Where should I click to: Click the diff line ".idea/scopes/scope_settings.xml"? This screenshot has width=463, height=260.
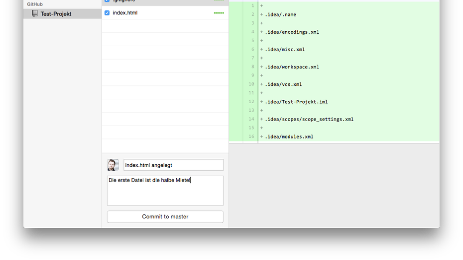309,119
